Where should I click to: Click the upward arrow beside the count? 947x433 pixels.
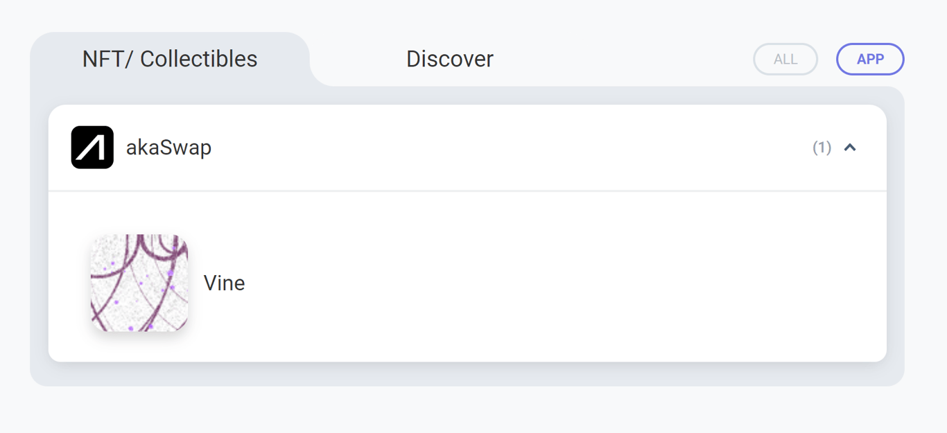coord(850,148)
